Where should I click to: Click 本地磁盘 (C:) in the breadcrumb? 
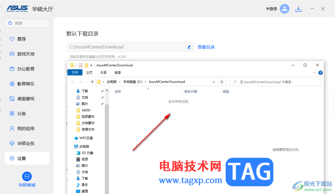pos(133,82)
